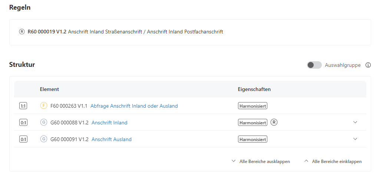Click the 0:1 badge for Anschrift Ausland
The width and height of the screenshot is (383, 176).
(23, 139)
